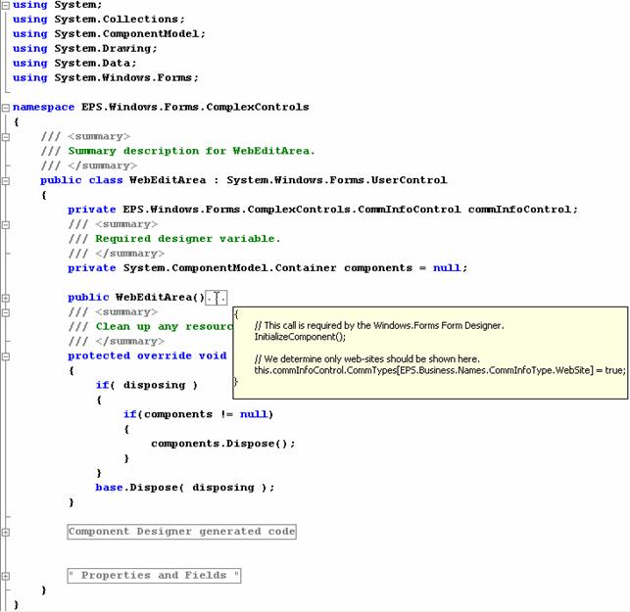Collapse the 'Required designer variable' summary comment
Viewport: 630px width, 612px height.
6,224
